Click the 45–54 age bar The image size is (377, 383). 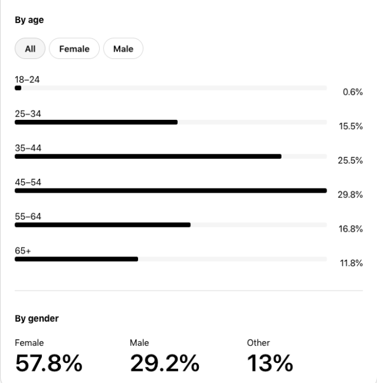(170, 190)
